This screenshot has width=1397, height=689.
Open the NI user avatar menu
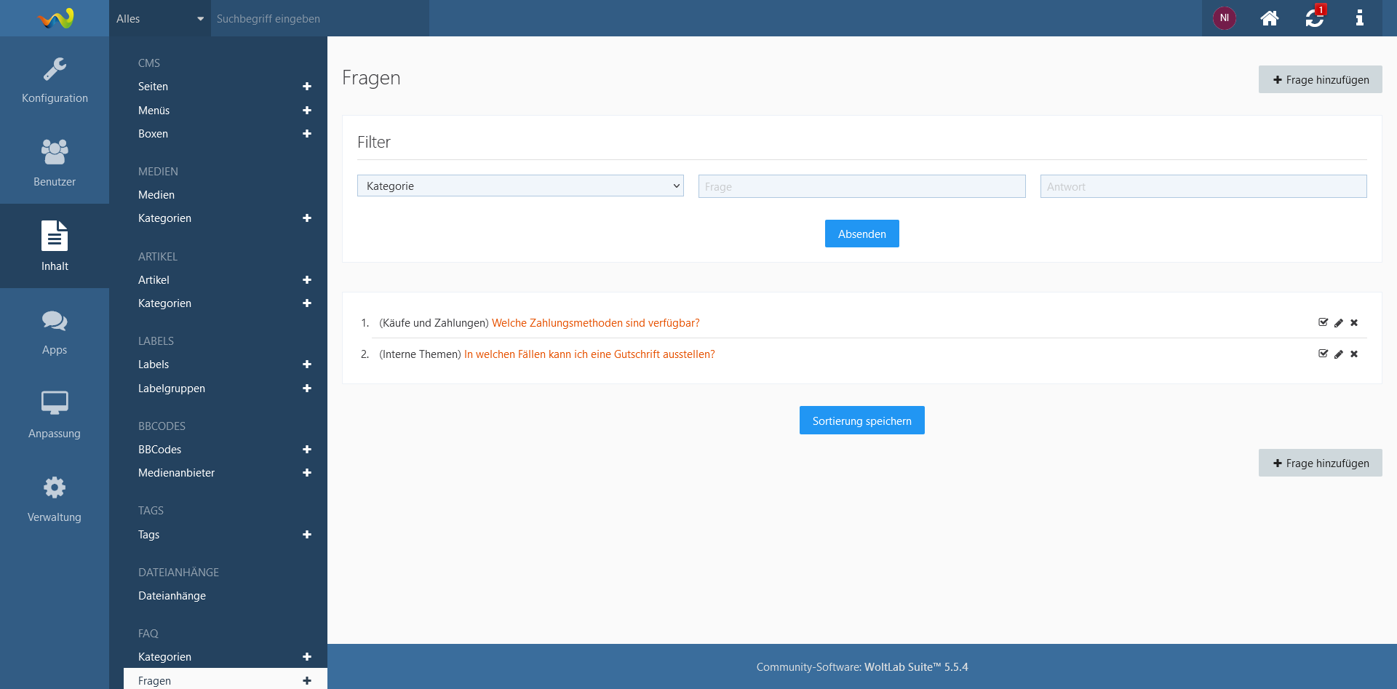point(1224,18)
